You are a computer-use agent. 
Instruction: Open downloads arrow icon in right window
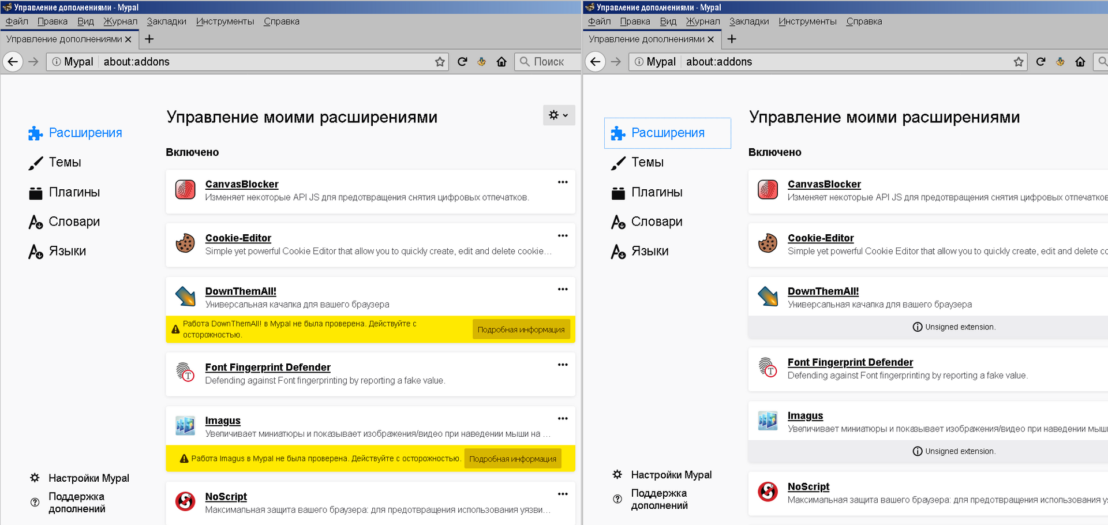(1060, 62)
